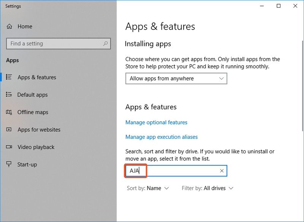The image size is (304, 222).
Task: Click the Home icon in sidebar
Action: pos(9,27)
